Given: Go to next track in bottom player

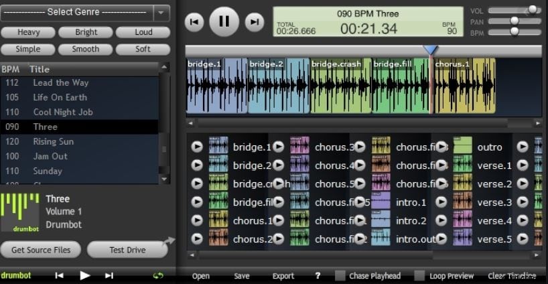Looking at the screenshot, I should pos(109,275).
